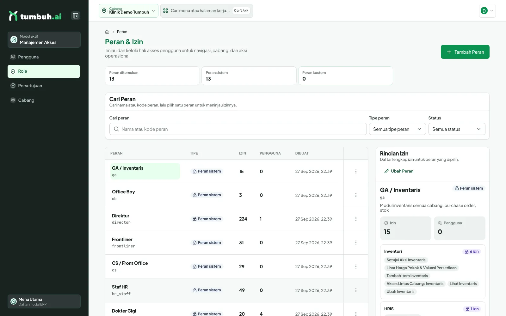Viewport: 506px width, 316px height.
Task: Open the home breadcrumb icon
Action: (107, 32)
